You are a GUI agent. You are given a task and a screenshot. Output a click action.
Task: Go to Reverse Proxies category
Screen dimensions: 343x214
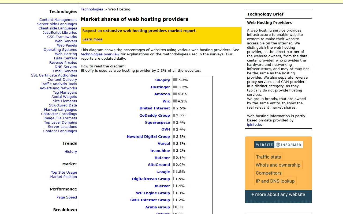point(63,63)
